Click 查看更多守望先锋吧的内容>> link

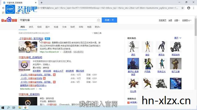pos(33,86)
